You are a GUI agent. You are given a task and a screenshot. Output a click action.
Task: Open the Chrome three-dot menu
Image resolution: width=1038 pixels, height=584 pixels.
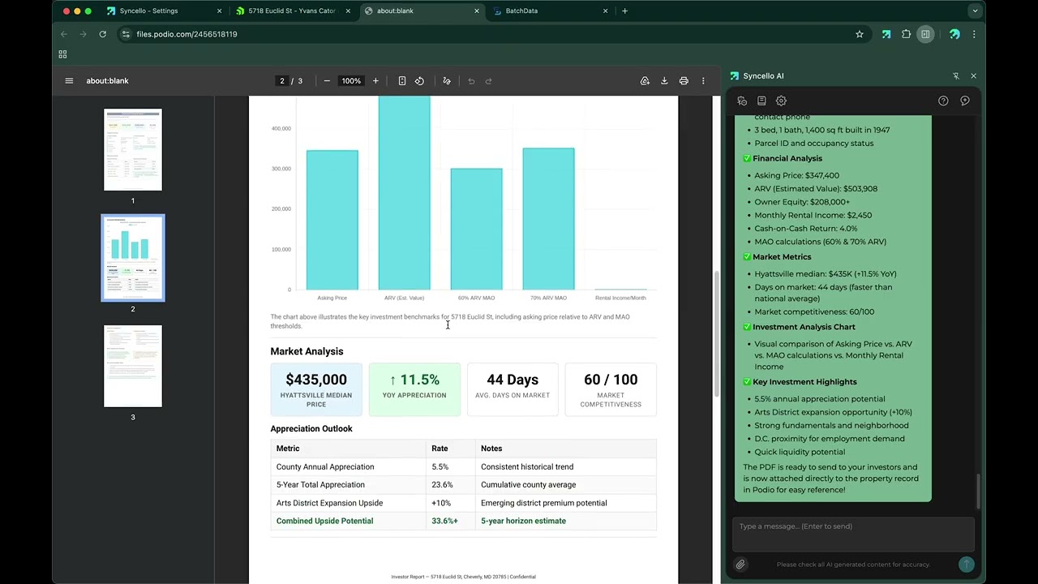(974, 34)
